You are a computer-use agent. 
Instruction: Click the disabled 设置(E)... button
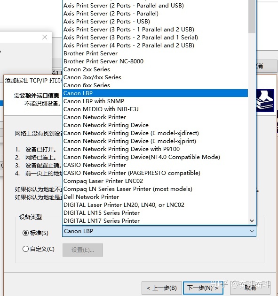83,250
